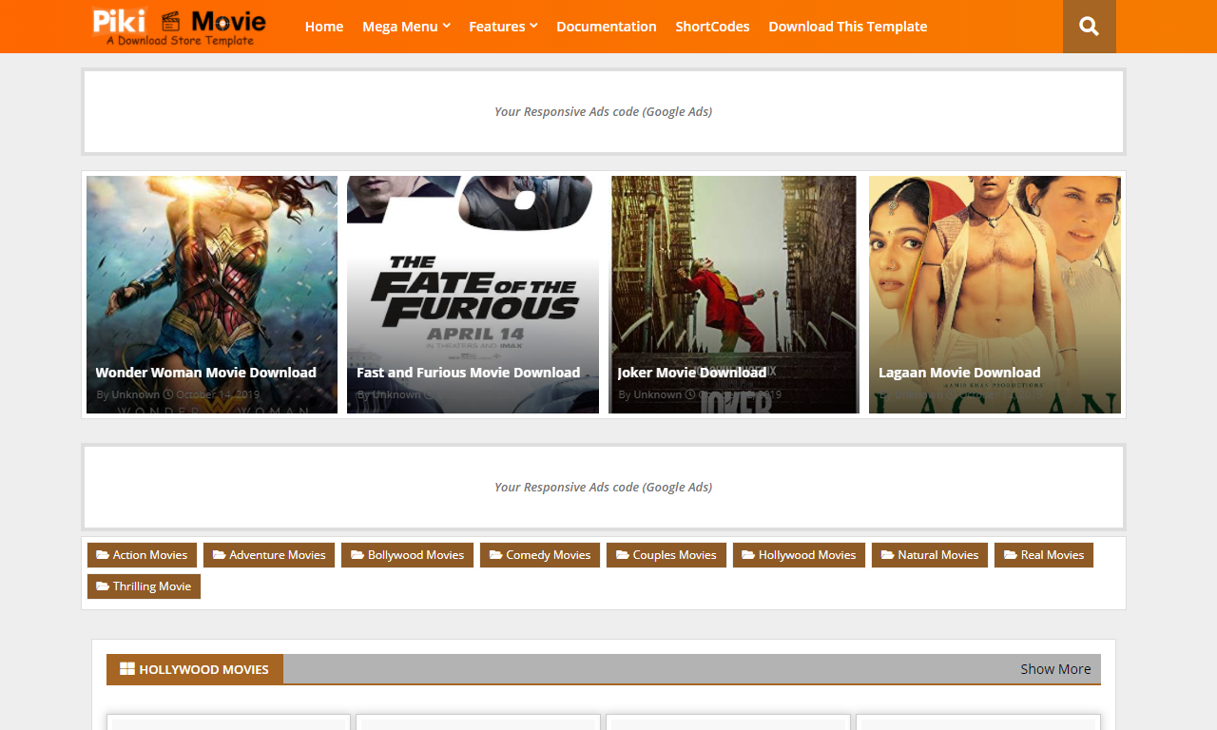Select the Bollywood Movies category
The image size is (1217, 730).
point(407,555)
